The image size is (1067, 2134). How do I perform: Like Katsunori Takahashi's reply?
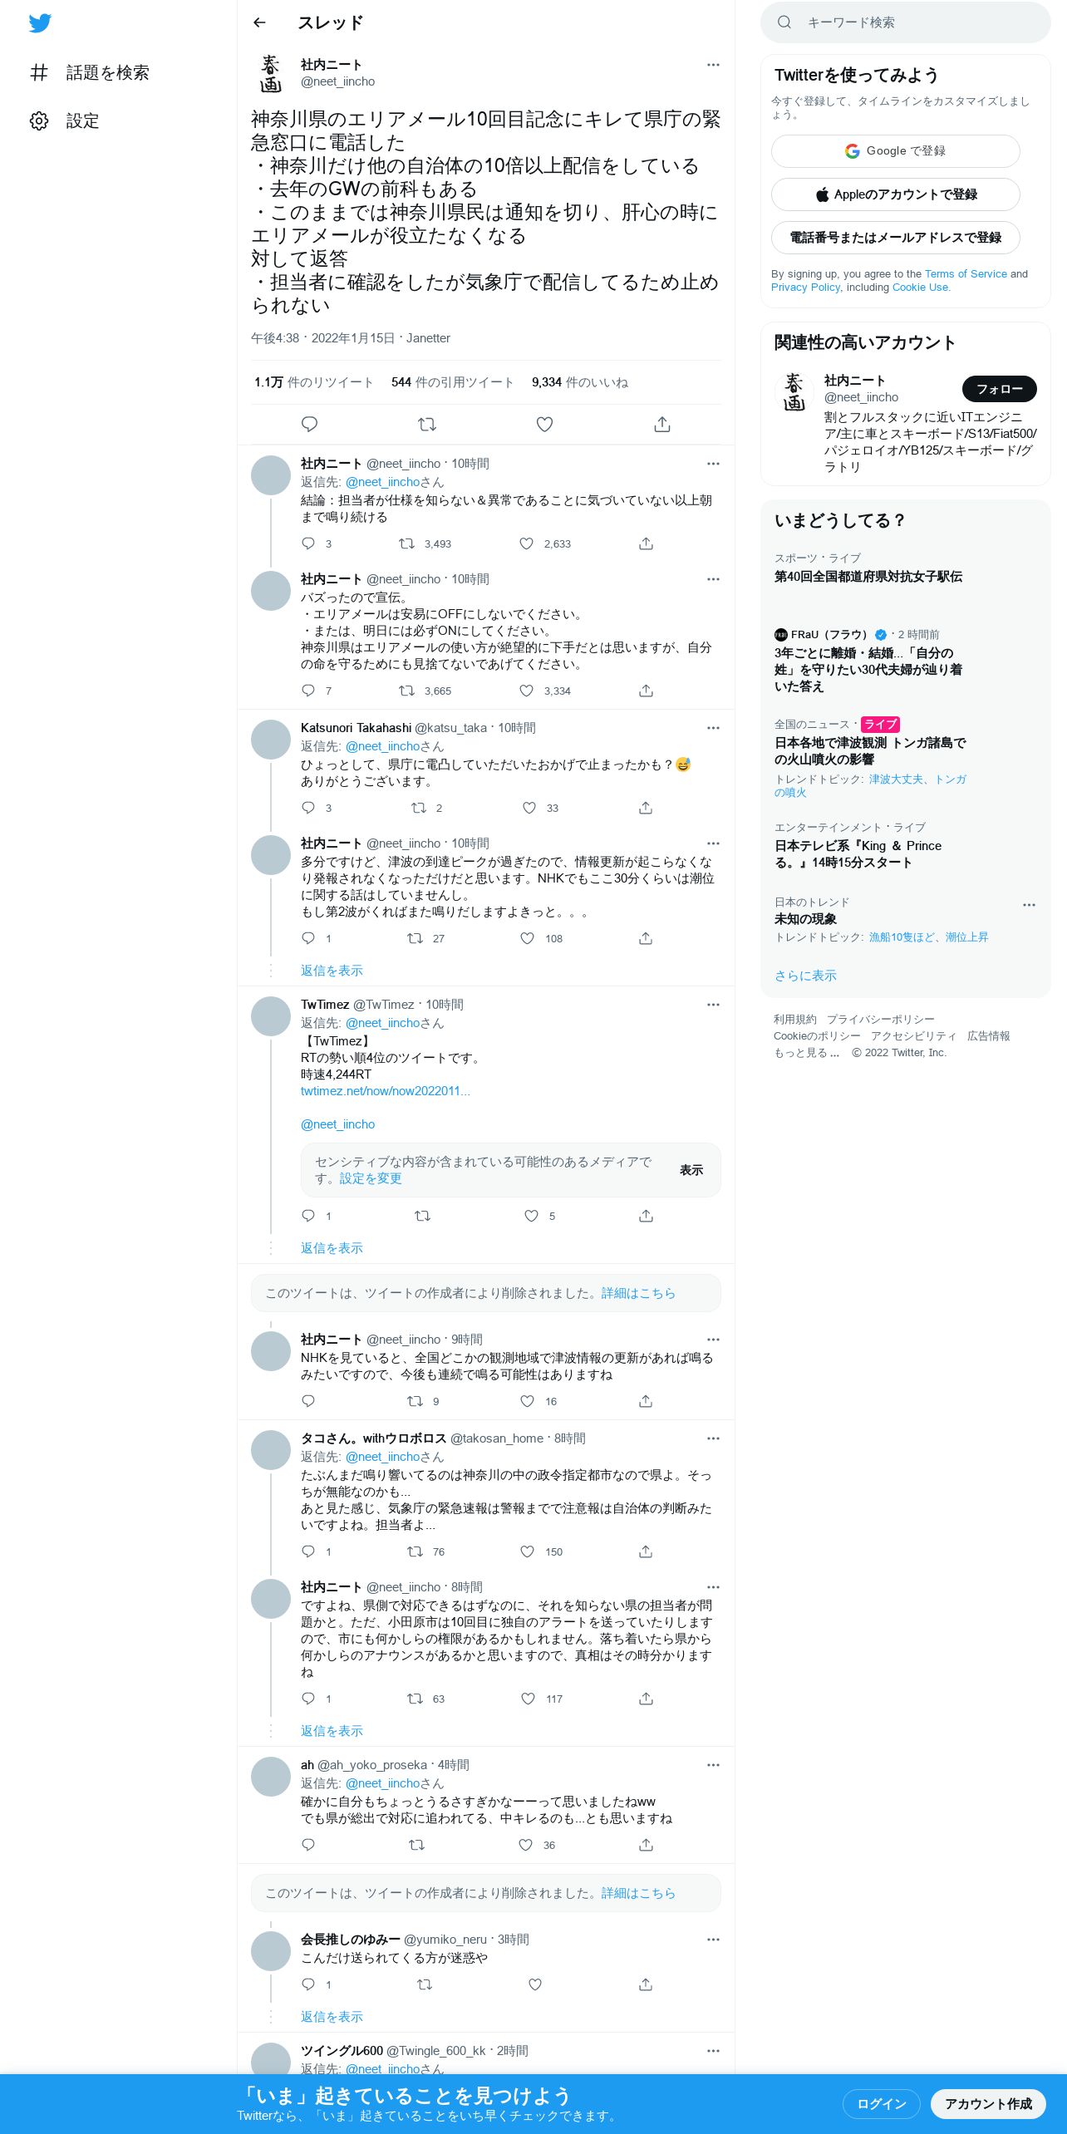tap(529, 808)
